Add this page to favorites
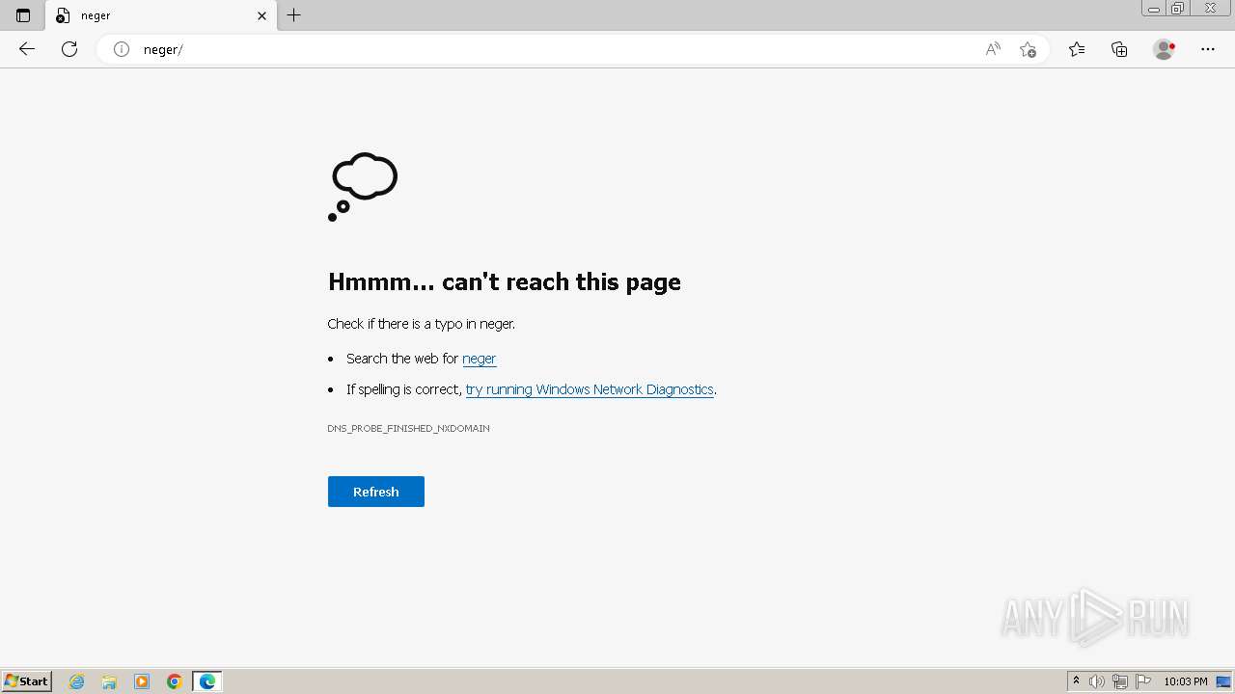 coord(1028,49)
